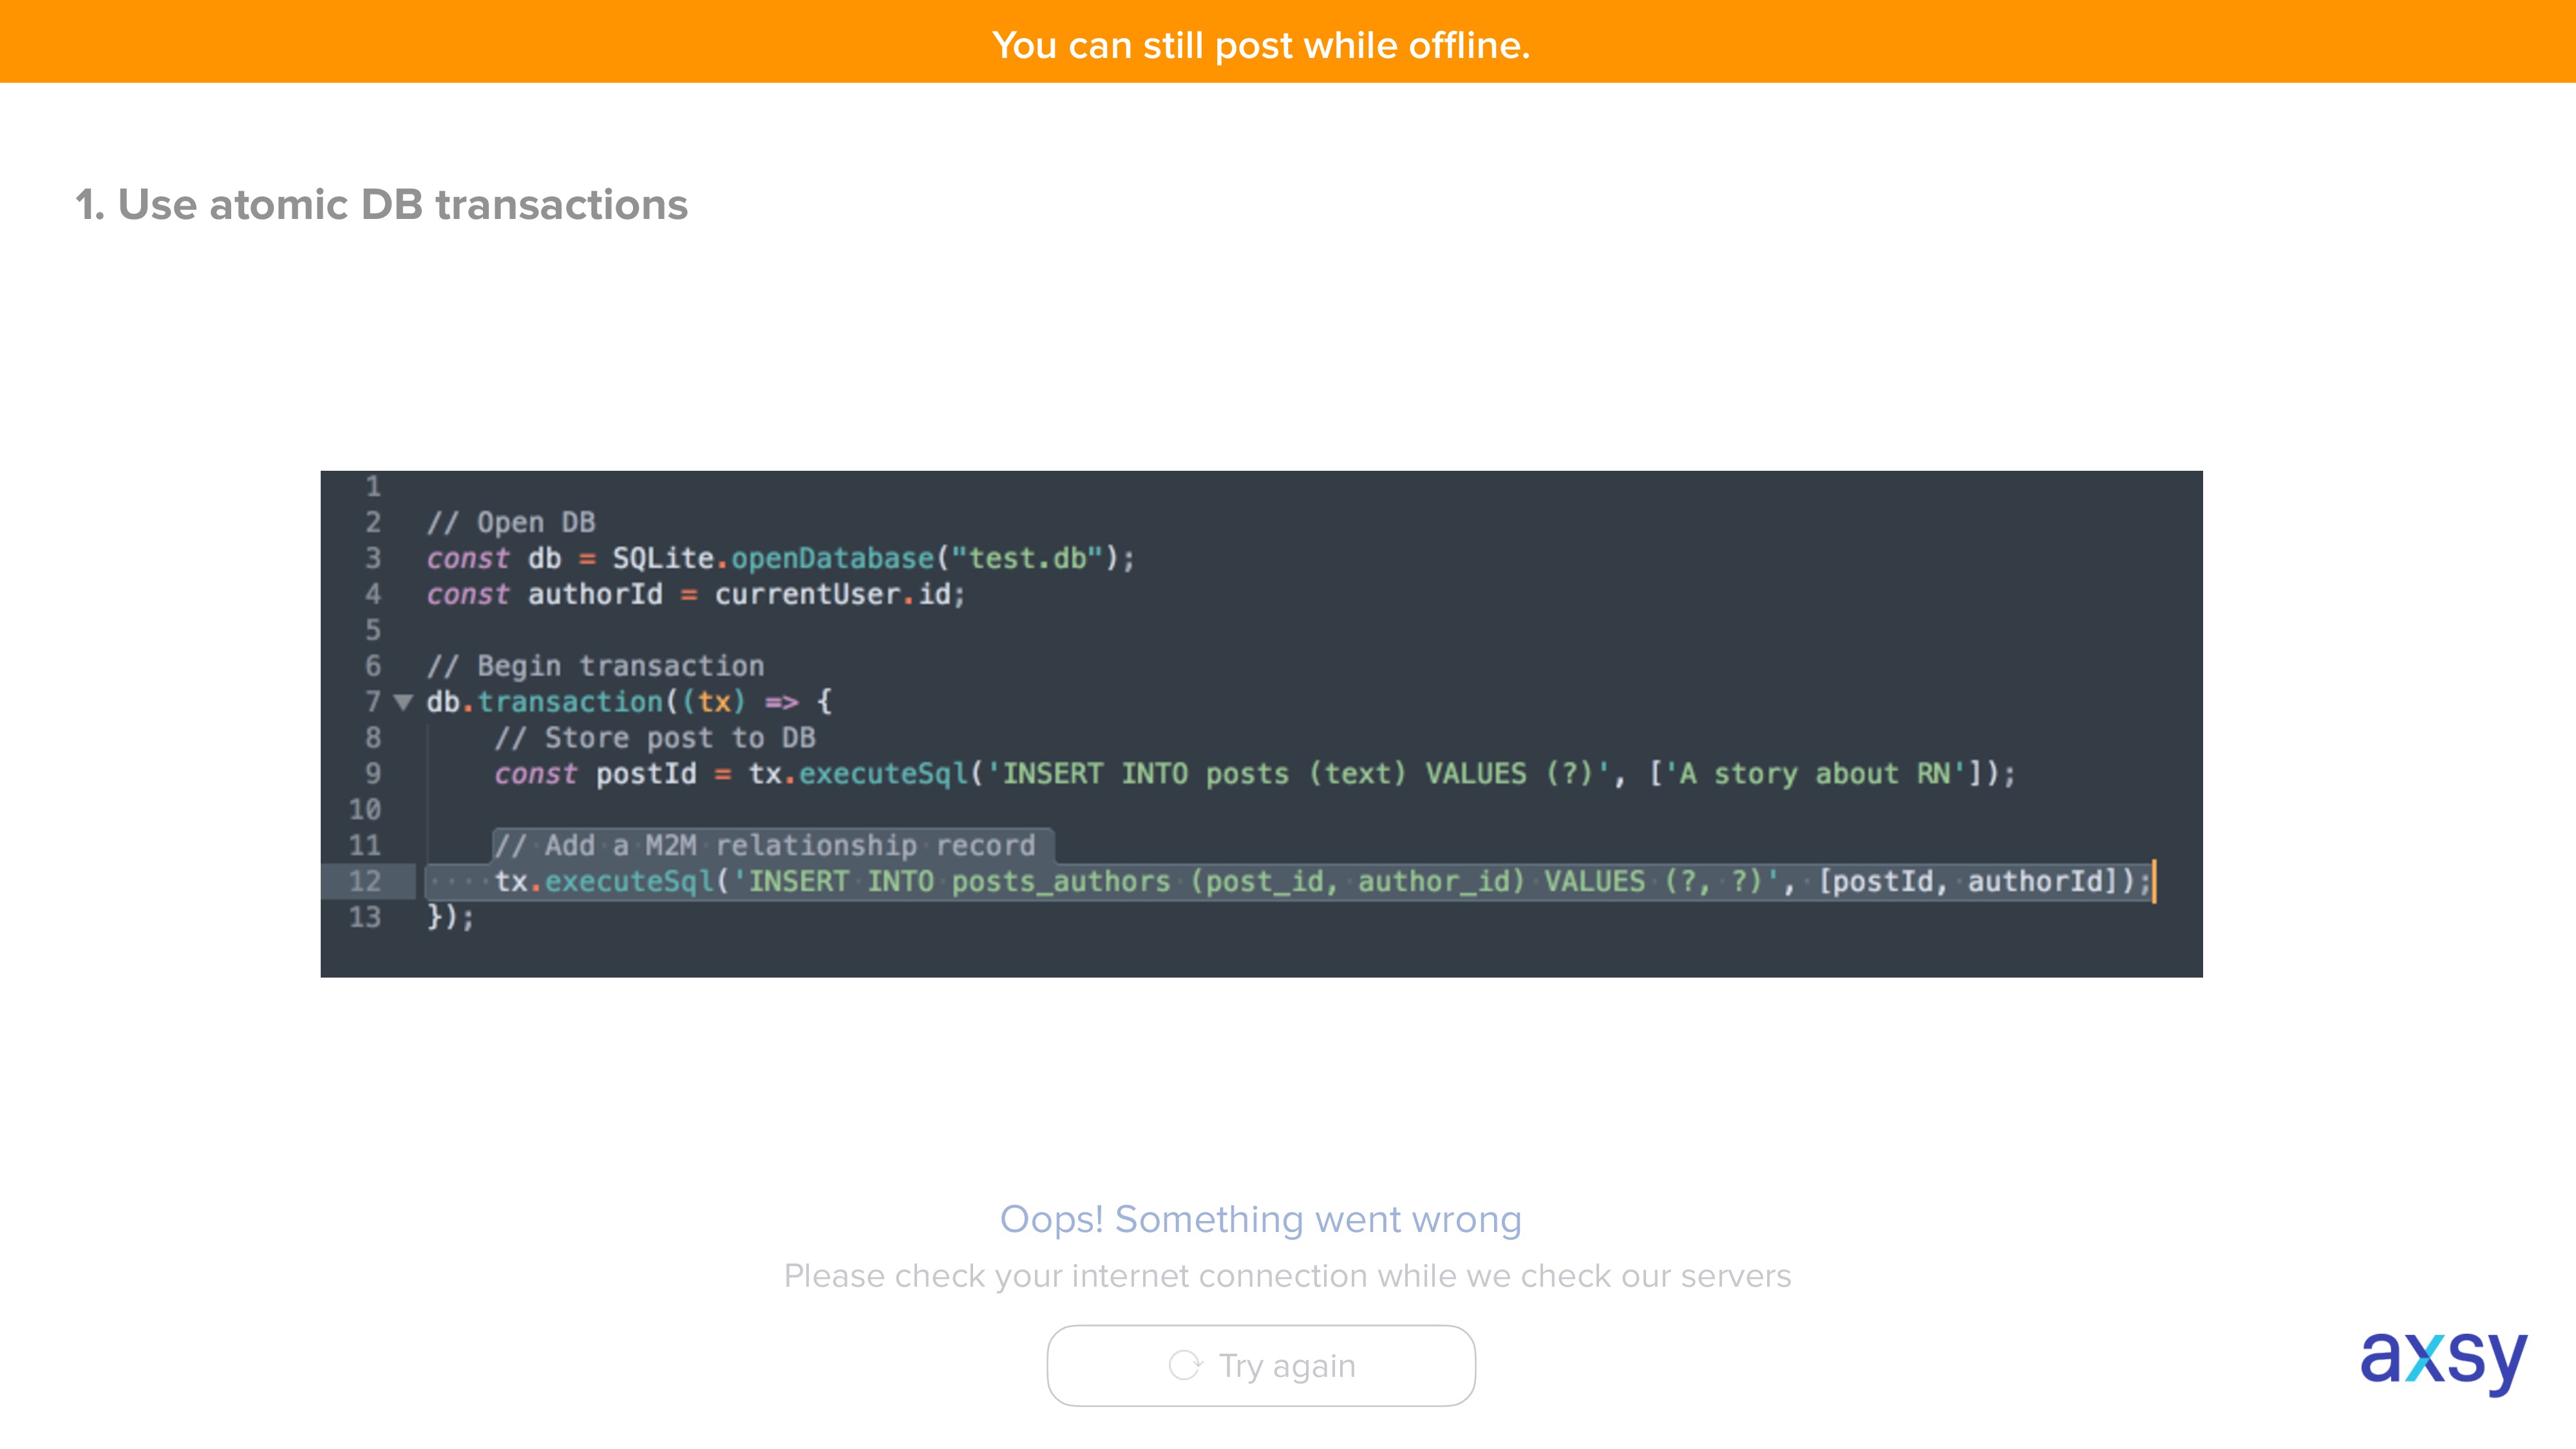
Task: Click the closing '});' on line 13
Action: (x=451, y=917)
